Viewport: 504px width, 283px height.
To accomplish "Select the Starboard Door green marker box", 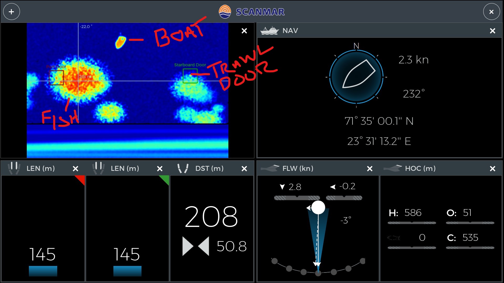I will (190, 76).
